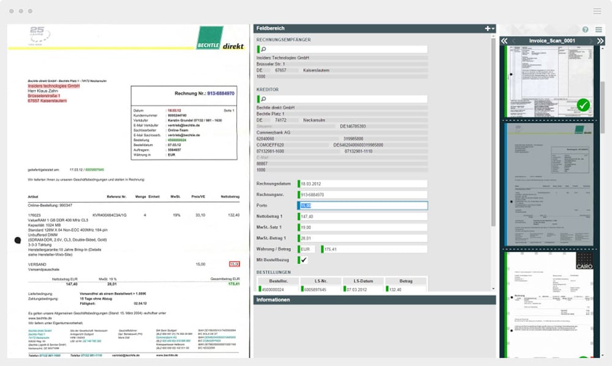Click the thumbnail panel vertical scrollbar thumb

[x=602, y=107]
